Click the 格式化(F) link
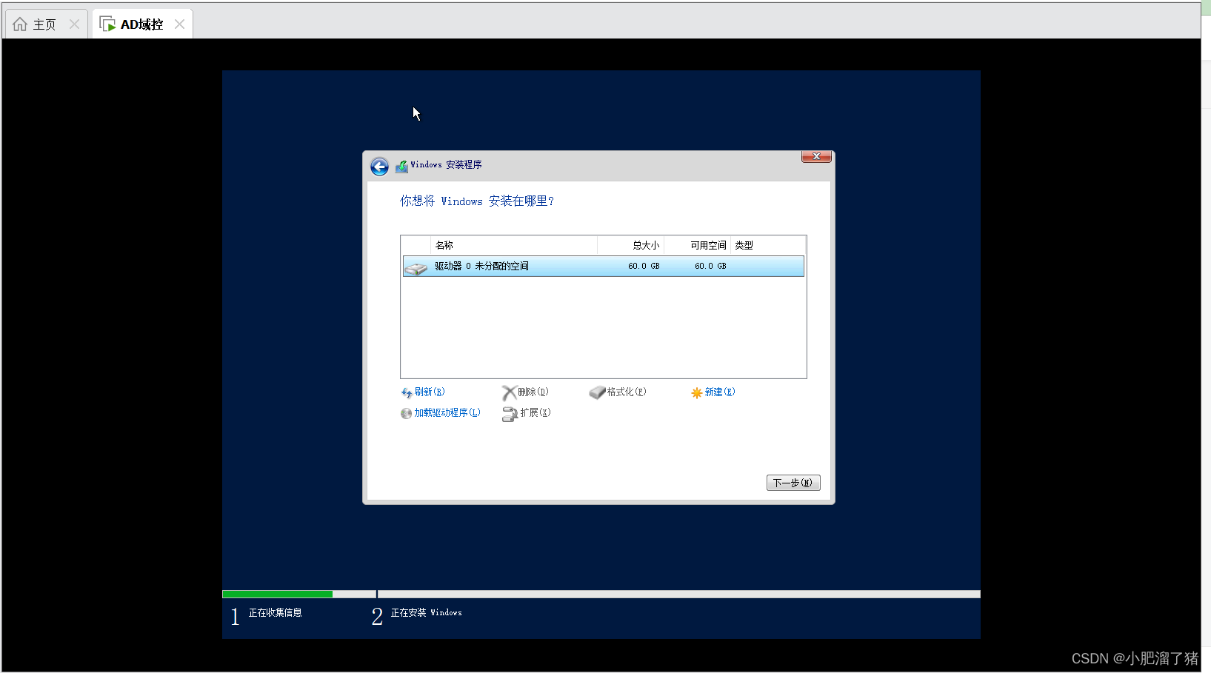Screen dimensions: 1211x673 [x=627, y=392]
